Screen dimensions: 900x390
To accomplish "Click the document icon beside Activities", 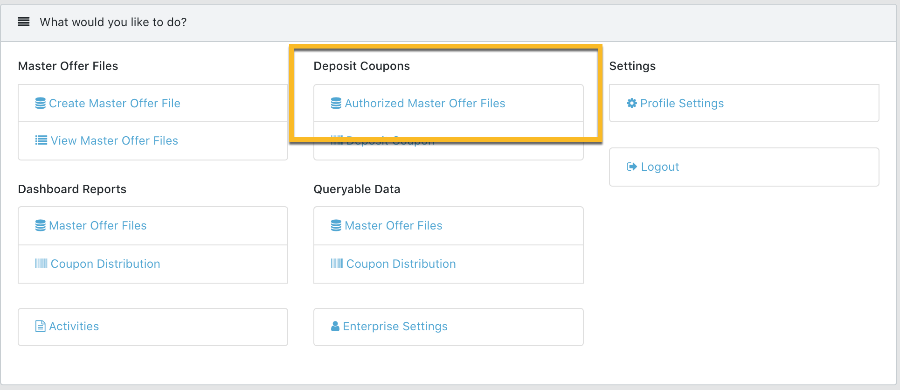I will coord(41,326).
